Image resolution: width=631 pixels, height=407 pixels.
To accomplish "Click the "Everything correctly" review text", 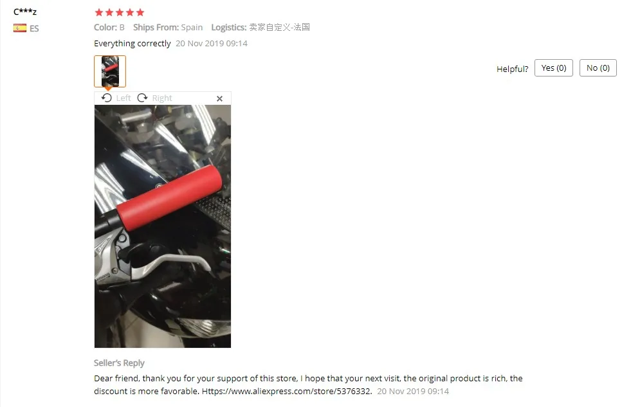I will coord(133,44).
